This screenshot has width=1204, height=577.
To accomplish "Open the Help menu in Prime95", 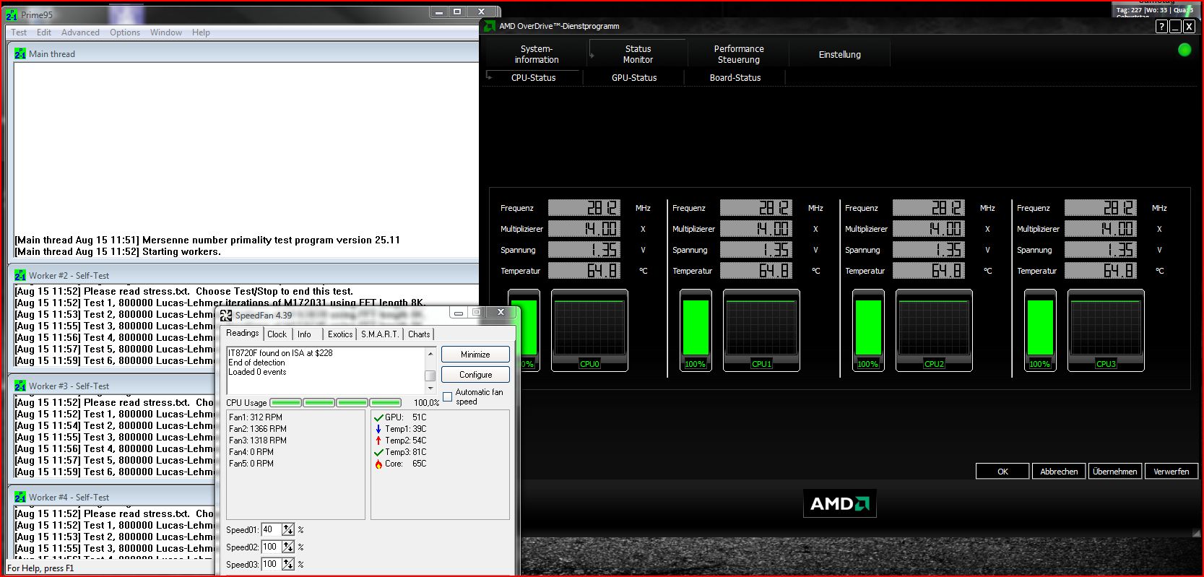I will [201, 32].
